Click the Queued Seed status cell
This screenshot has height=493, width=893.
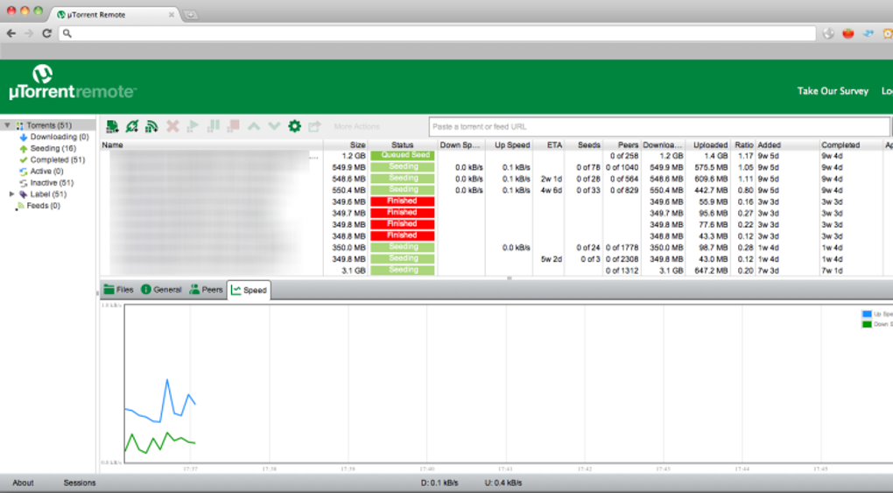coord(403,155)
